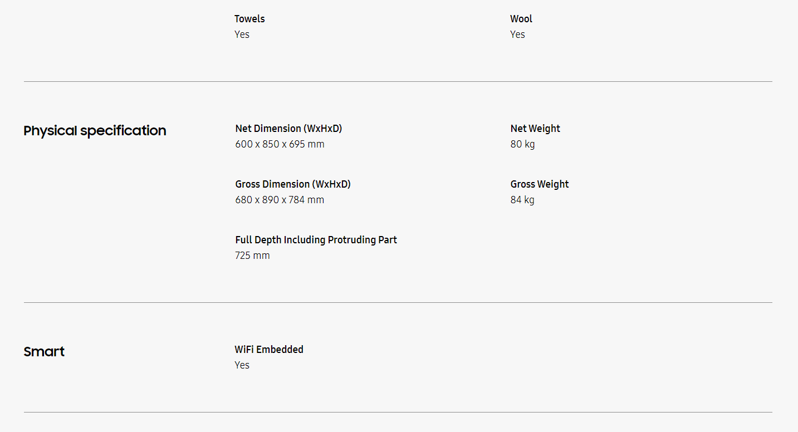This screenshot has height=432, width=798.
Task: Click the Gross Weight label
Action: click(x=540, y=184)
